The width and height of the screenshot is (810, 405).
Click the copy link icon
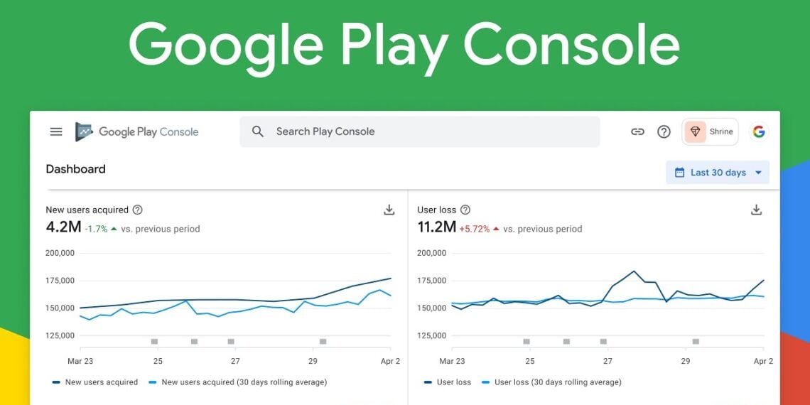[x=637, y=131]
